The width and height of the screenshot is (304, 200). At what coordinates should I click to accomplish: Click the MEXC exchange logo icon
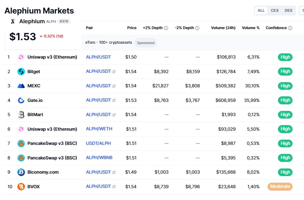[x=21, y=86]
